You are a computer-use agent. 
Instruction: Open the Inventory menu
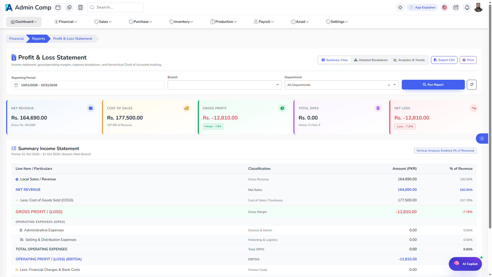pos(181,22)
